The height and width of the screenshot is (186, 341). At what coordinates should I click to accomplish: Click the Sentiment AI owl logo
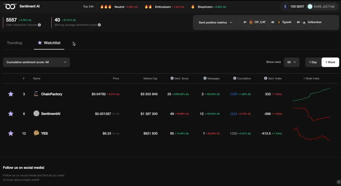pyautogui.click(x=10, y=6)
